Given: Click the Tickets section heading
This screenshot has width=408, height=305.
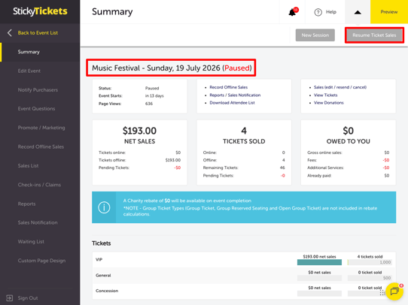Looking at the screenshot, I should (101, 243).
